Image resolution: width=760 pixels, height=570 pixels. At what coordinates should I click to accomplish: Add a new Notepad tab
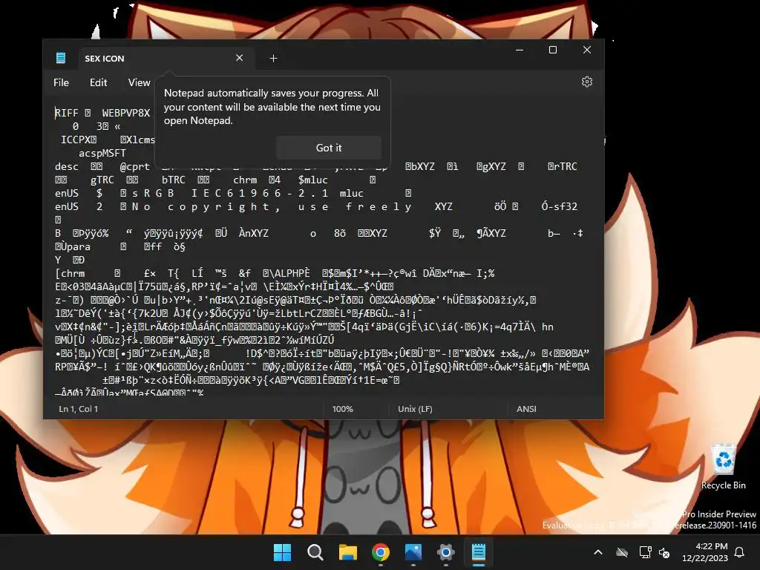(x=273, y=58)
